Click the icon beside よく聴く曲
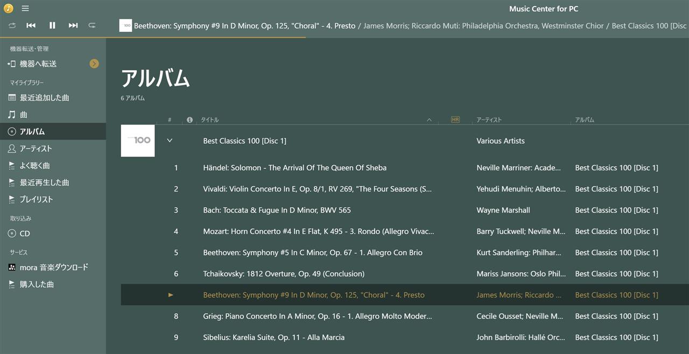The image size is (689, 354). (x=12, y=165)
